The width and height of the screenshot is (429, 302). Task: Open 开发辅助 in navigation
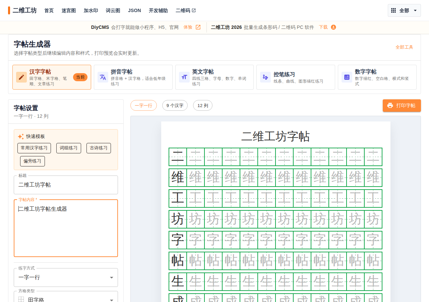158,10
